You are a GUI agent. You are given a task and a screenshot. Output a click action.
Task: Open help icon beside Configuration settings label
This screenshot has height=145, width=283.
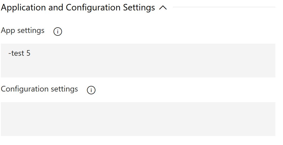[x=91, y=90]
